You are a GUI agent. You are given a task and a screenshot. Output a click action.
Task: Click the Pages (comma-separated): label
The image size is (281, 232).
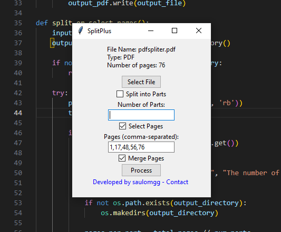pos(141,137)
